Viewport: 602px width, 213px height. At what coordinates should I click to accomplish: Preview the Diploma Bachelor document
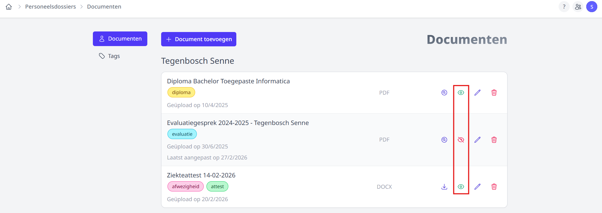point(444,93)
